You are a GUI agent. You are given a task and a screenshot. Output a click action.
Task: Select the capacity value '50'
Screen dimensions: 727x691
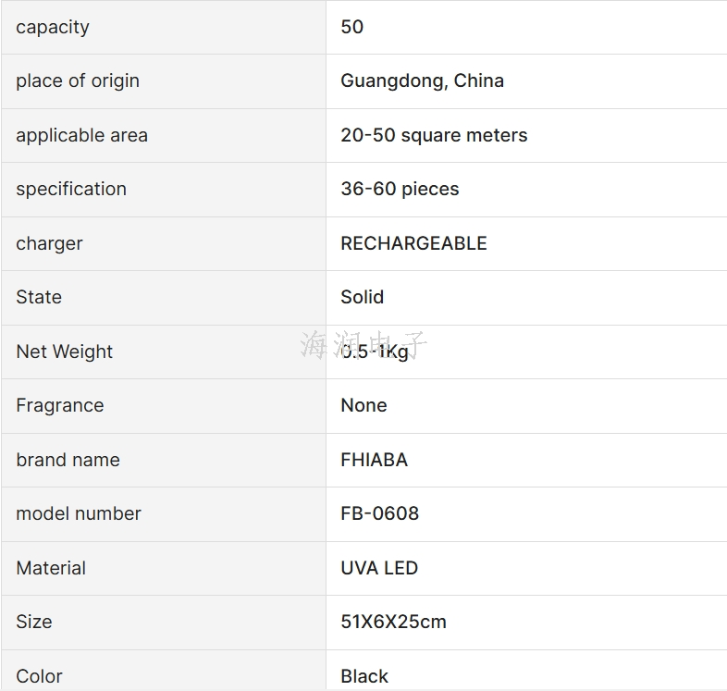351,27
